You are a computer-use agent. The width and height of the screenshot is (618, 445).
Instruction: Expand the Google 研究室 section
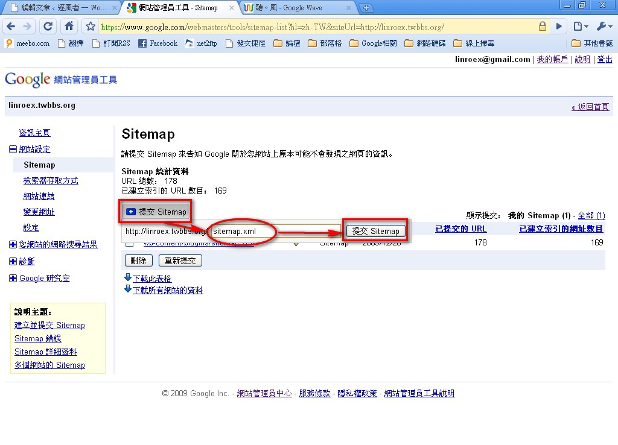tap(13, 279)
